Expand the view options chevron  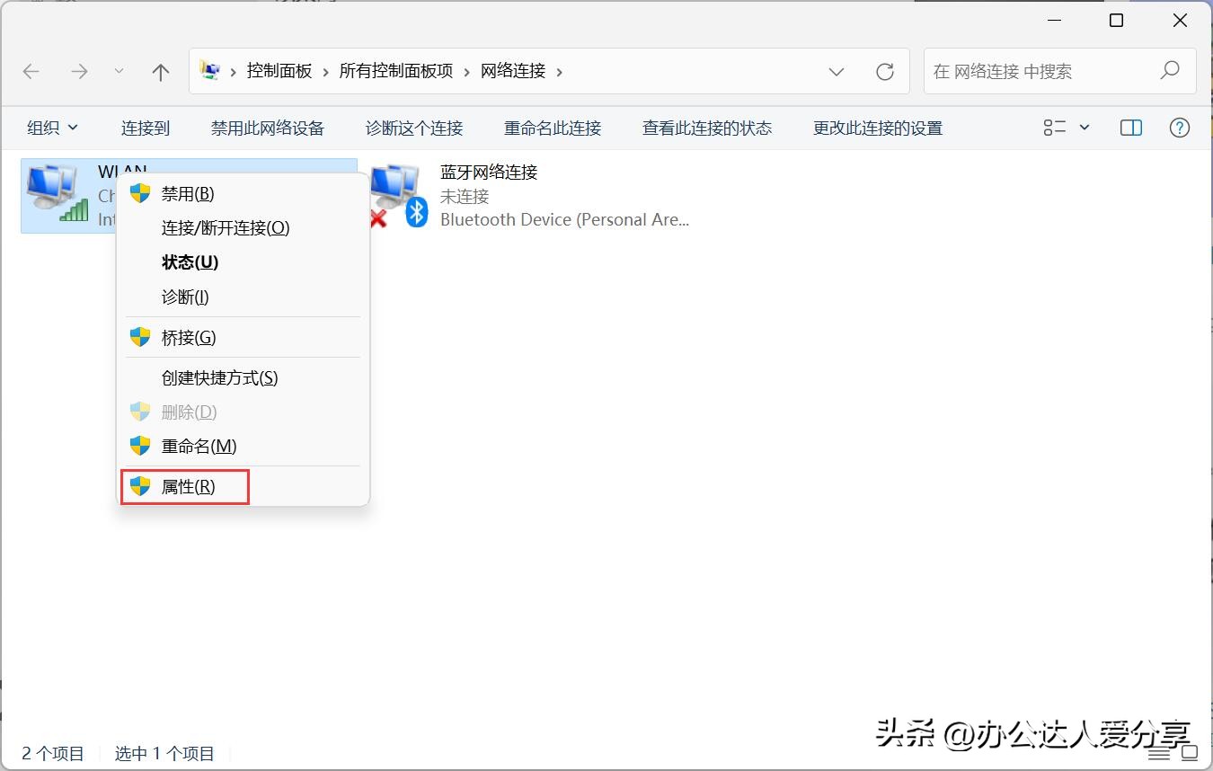click(1083, 127)
